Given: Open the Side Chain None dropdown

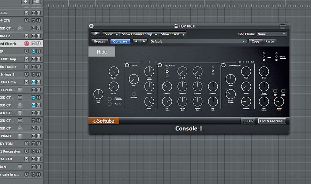Looking at the screenshot, I should point(271,34).
